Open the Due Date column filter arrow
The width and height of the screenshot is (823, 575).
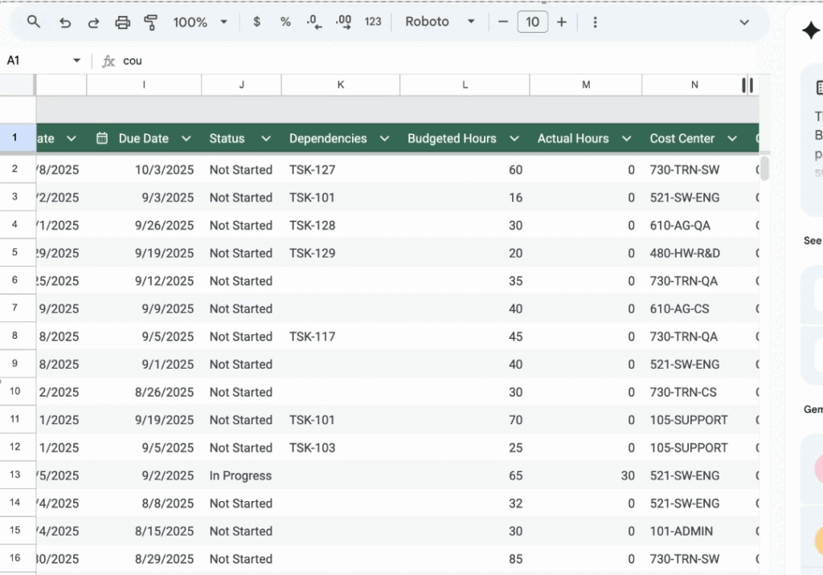[x=186, y=139]
